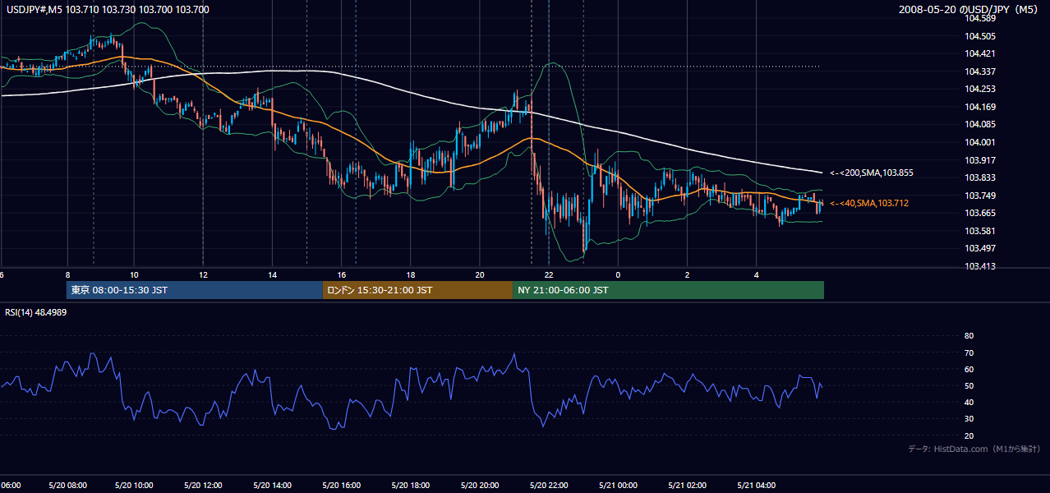Click the RSI 60 level label
This screenshot has height=493, width=1050.
969,369
